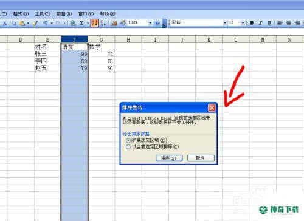Image resolution: width=304 pixels, height=221 pixels.
Task: Open the 工具 (Tools) menu
Action: click(43, 14)
